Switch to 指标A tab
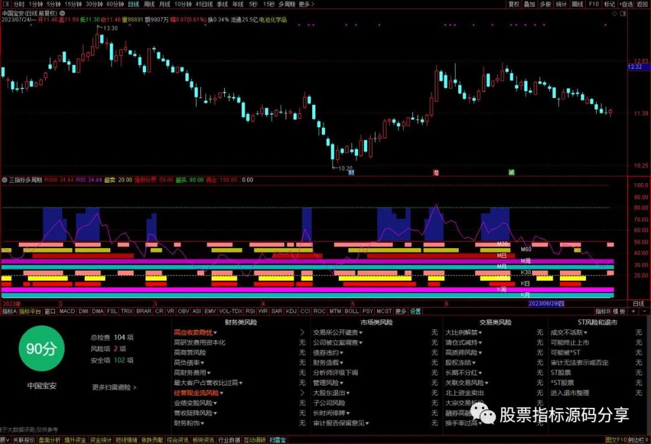 9,311
